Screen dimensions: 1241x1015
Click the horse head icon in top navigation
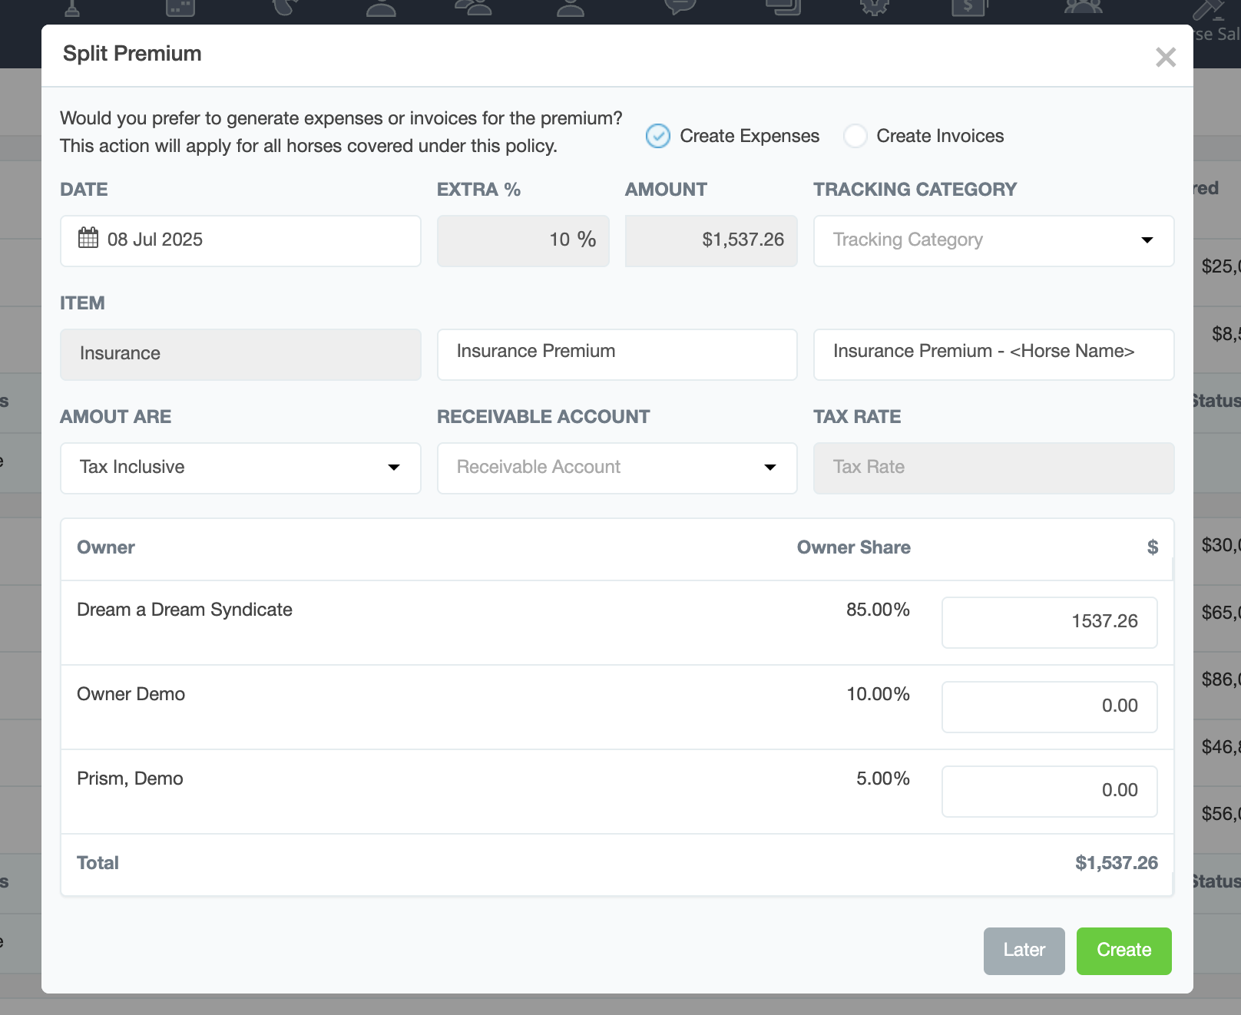pos(286,8)
